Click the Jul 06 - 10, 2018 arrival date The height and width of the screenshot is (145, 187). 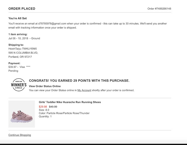click(24, 38)
